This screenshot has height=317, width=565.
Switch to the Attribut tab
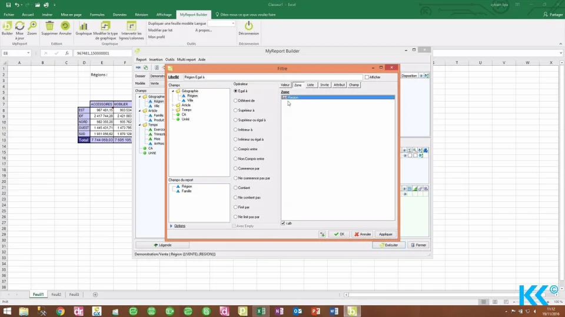click(339, 85)
